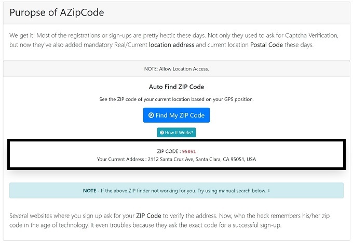The width and height of the screenshot is (353, 243).
Task: Click the red 95051 ZIP code value
Action: point(188,151)
